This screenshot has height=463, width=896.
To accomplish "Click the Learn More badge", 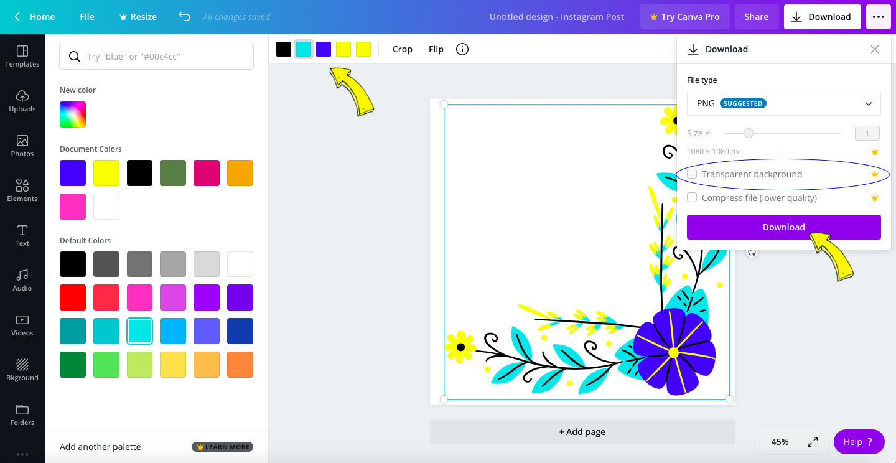I will 223,447.
